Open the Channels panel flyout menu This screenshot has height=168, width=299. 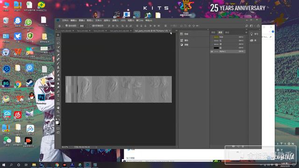tap(246, 32)
